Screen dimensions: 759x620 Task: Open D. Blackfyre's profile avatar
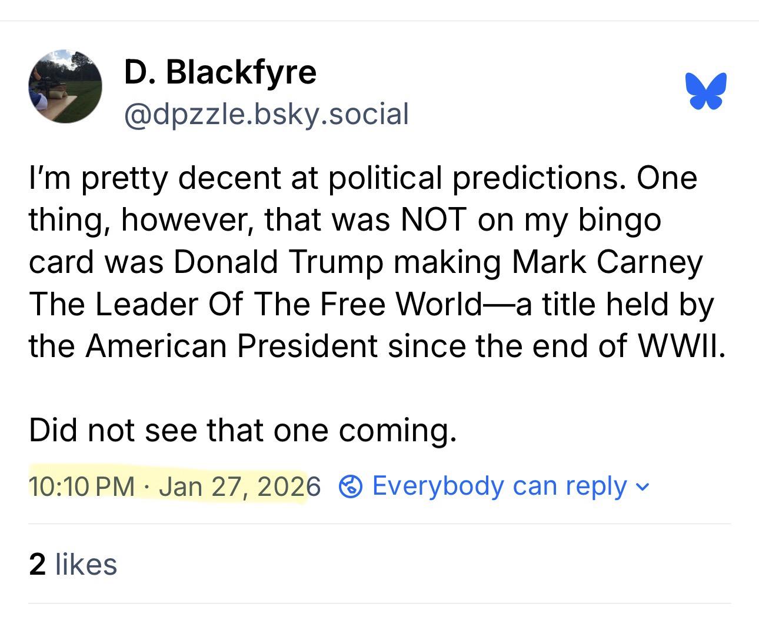(65, 86)
